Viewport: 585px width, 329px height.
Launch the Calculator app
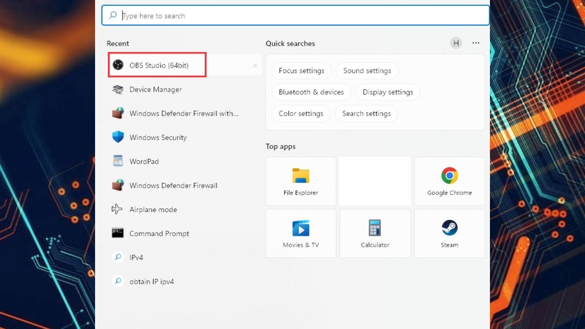point(375,233)
